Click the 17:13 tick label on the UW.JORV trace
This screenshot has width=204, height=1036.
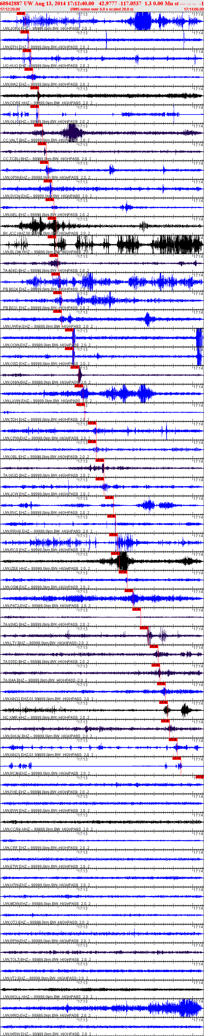point(83,14)
